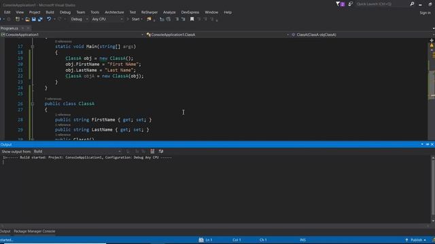Close the Output panel
Image resolution: width=435 pixels, height=244 pixels.
tap(432, 144)
